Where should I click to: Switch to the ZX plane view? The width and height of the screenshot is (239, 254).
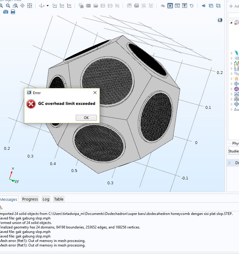[x=69, y=6]
